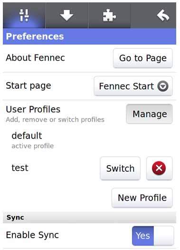Click the back arrow icon
The image size is (180, 250).
click(x=163, y=16)
